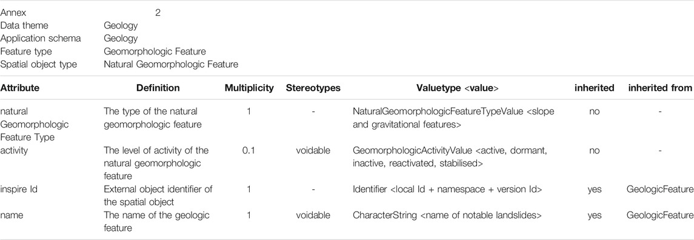Click the voidable stereotype in activity row
Viewport: 694px width, 240px height.
click(x=313, y=151)
